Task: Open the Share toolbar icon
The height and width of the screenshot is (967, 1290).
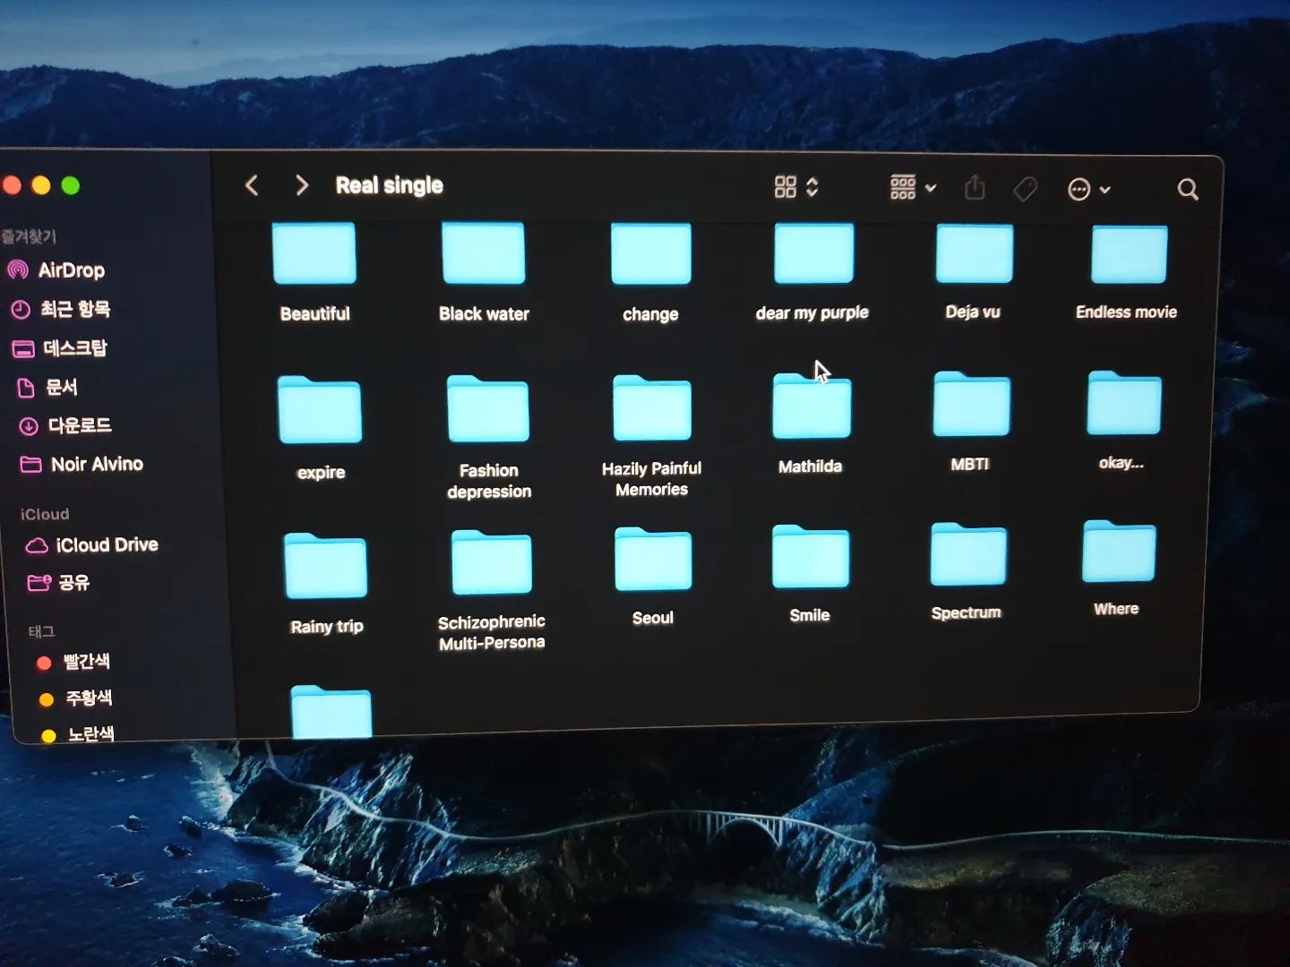Action: click(975, 188)
